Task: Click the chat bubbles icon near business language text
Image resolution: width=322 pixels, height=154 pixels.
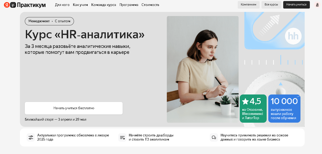Action: coord(214,137)
